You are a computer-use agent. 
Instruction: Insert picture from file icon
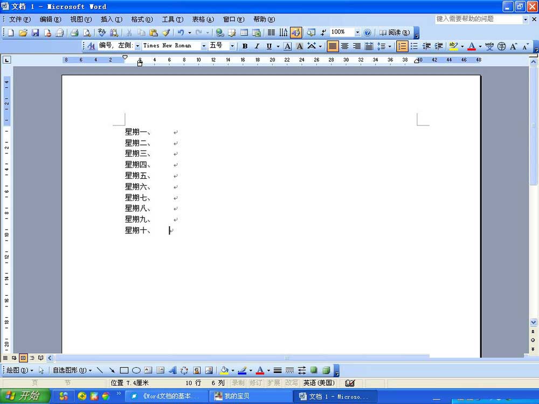click(209, 371)
